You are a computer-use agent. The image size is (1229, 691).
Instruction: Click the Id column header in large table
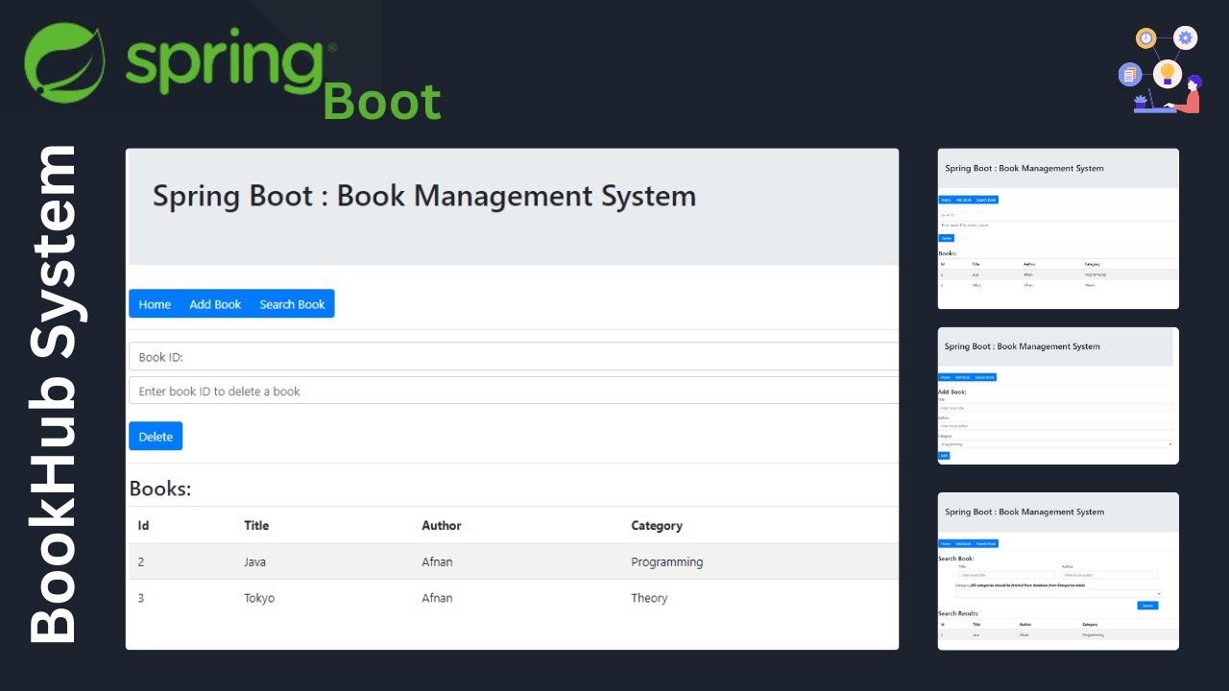click(143, 525)
